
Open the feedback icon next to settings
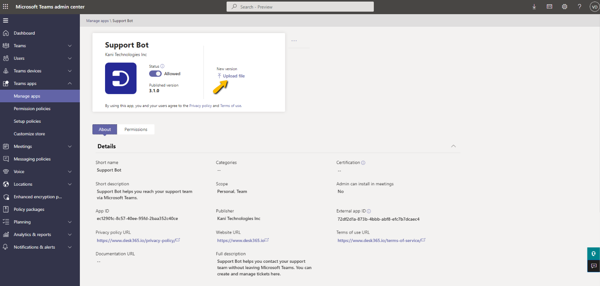click(549, 6)
